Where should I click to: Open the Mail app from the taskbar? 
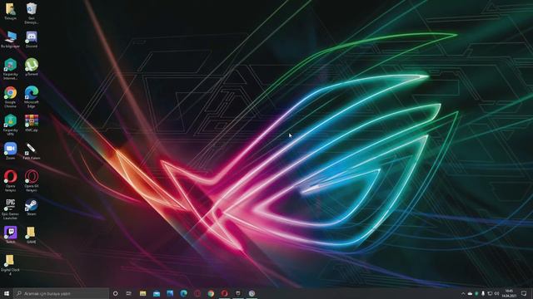157,293
